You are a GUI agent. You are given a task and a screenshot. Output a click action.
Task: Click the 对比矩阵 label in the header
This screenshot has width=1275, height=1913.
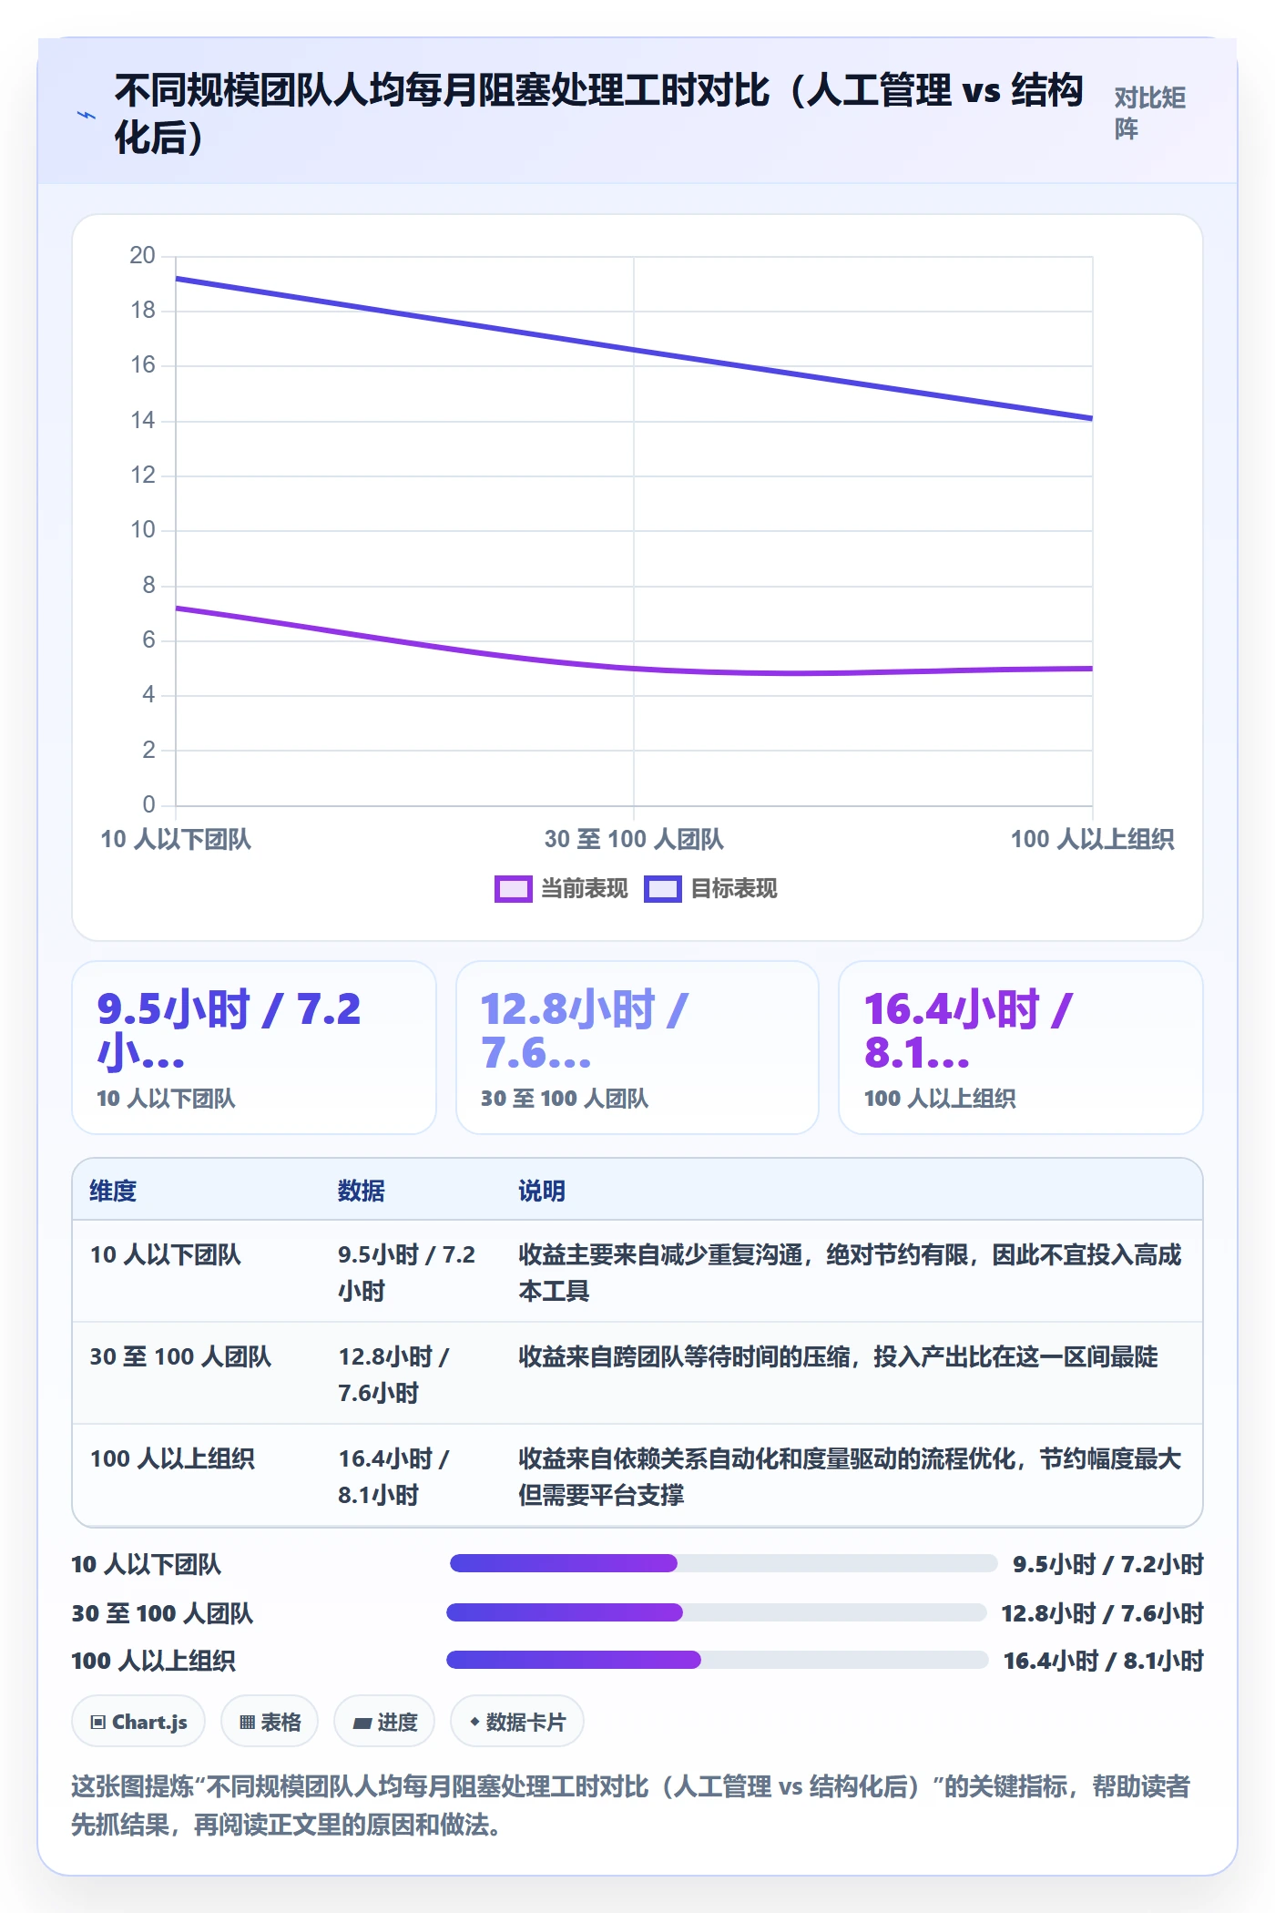point(1149,114)
